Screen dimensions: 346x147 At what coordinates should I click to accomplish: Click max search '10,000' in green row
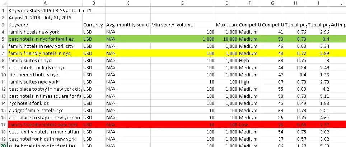pos(226,39)
